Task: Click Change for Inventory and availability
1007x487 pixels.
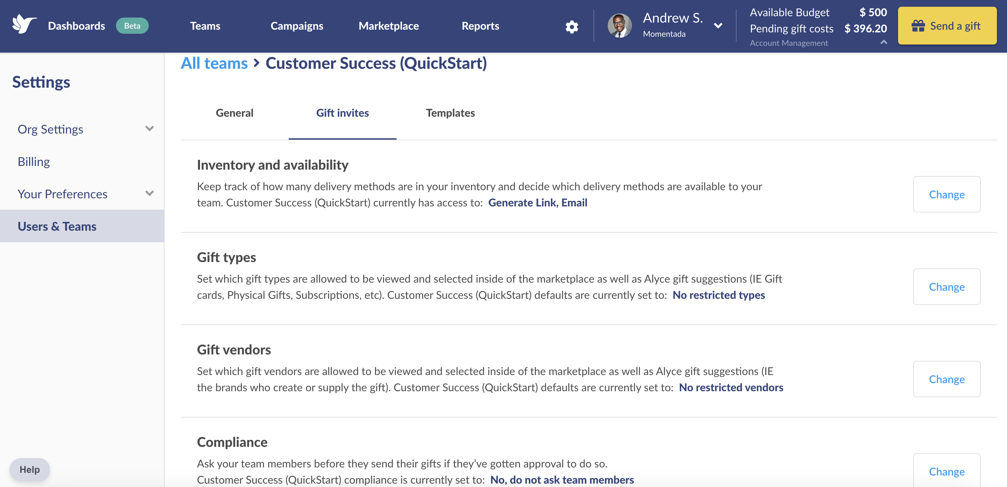Action: point(946,194)
